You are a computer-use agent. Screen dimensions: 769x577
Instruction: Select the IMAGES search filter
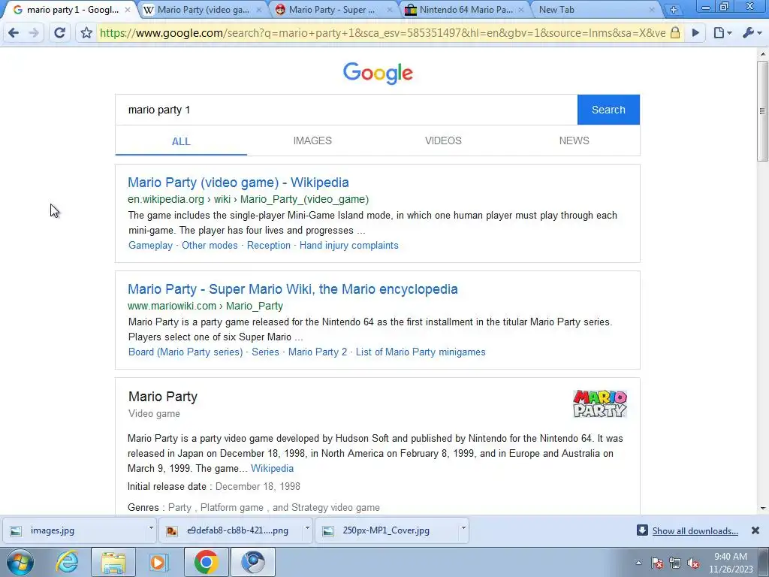tap(312, 140)
